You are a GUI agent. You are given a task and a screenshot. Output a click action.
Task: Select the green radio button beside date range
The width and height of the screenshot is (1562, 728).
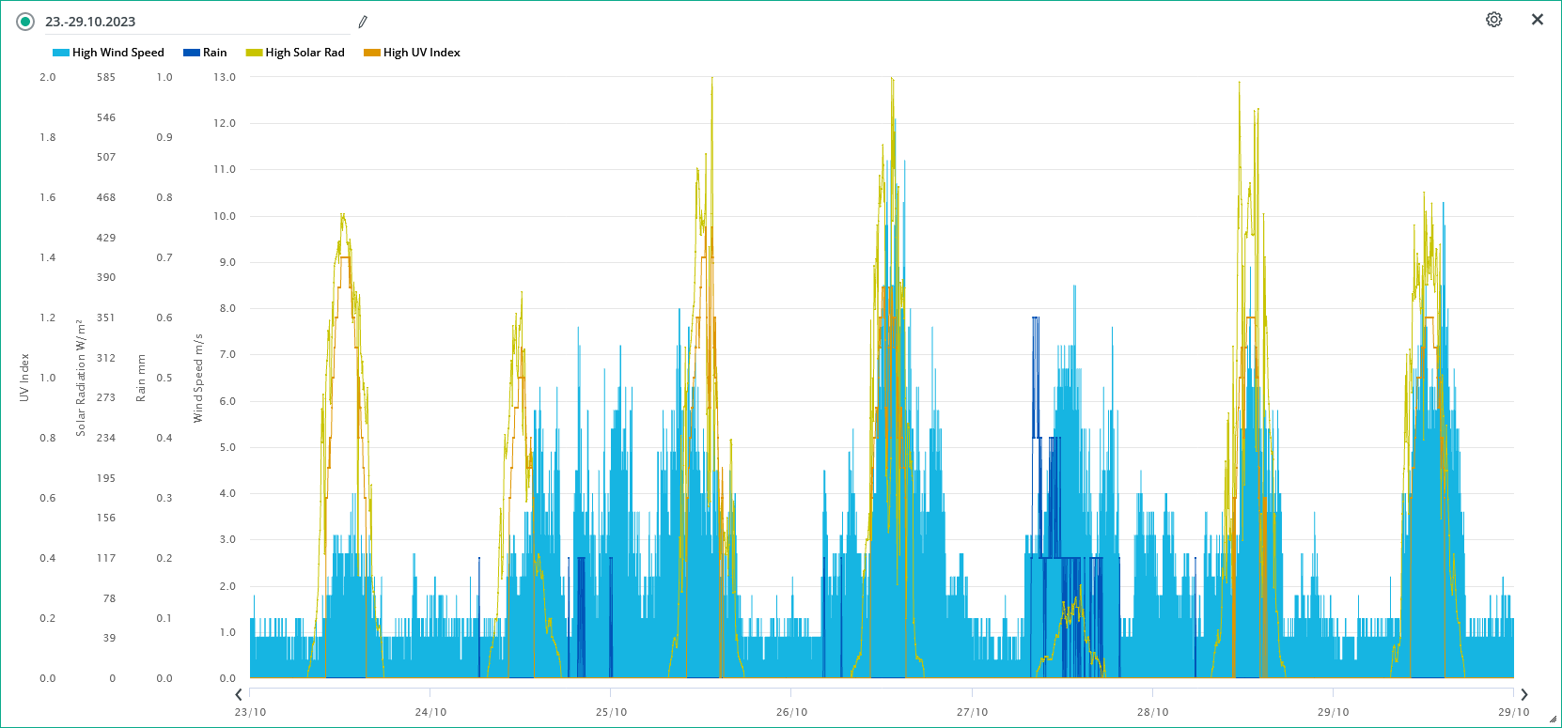pos(25,22)
